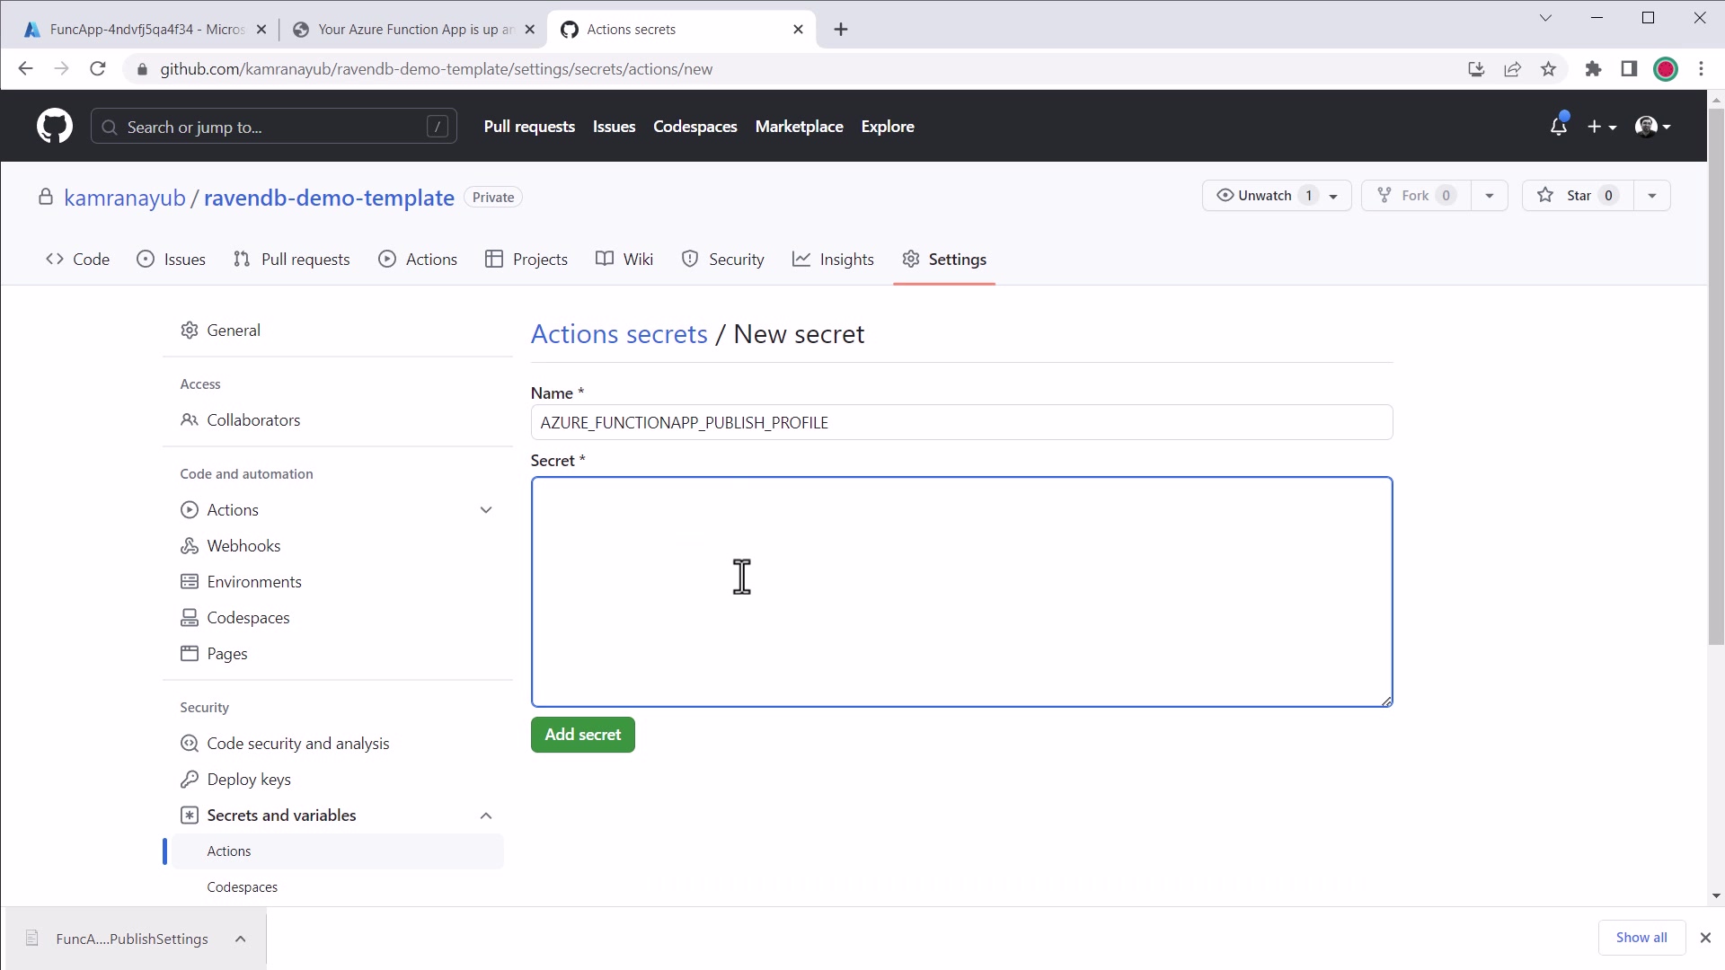Image resolution: width=1725 pixels, height=970 pixels.
Task: Open new browser tab
Action: 841,30
